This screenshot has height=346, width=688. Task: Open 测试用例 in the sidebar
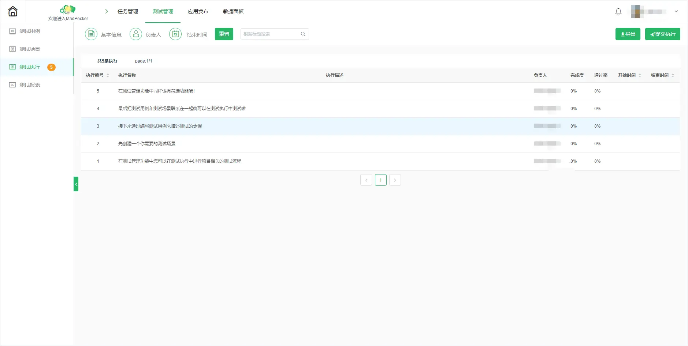click(x=30, y=31)
